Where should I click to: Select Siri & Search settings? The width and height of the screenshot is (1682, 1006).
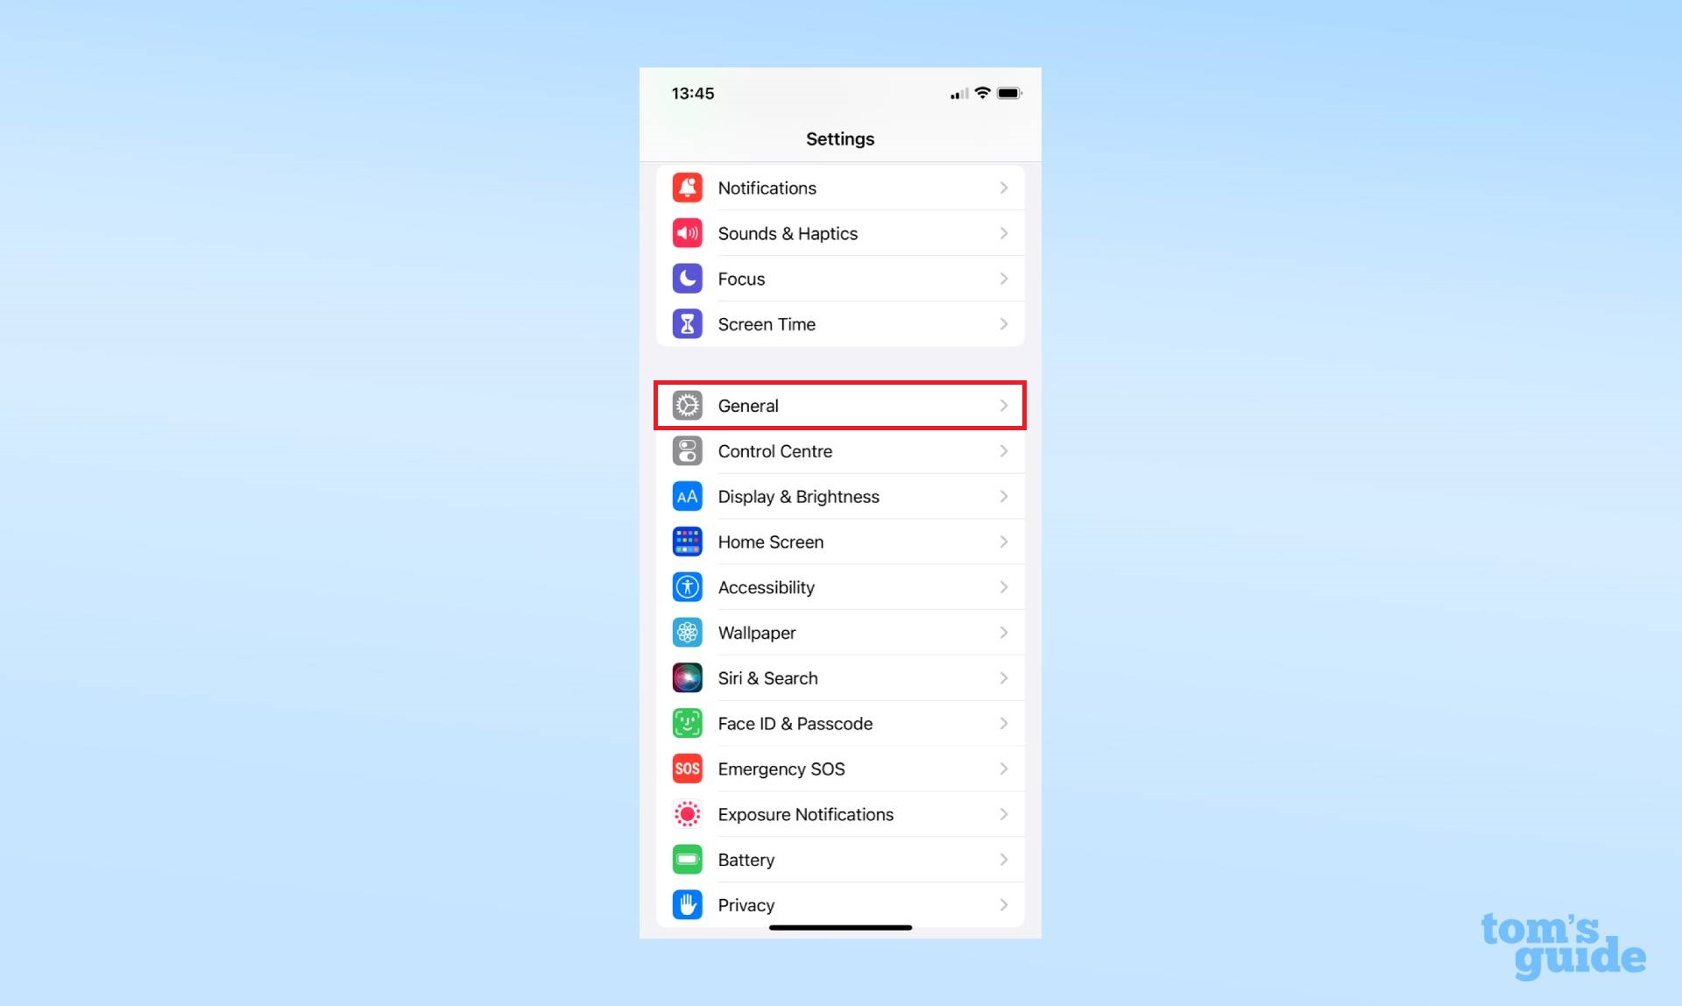[840, 678]
